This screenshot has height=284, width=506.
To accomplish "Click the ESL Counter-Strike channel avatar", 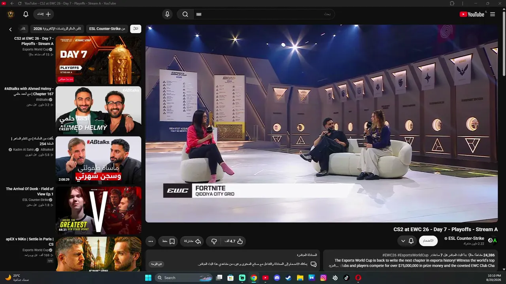I will 493,240.
